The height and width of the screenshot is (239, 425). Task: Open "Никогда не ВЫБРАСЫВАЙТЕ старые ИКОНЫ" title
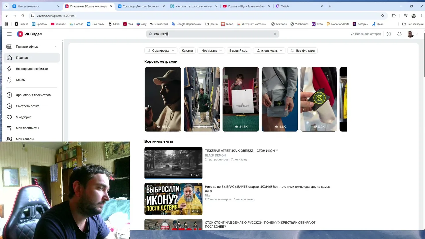268,189
